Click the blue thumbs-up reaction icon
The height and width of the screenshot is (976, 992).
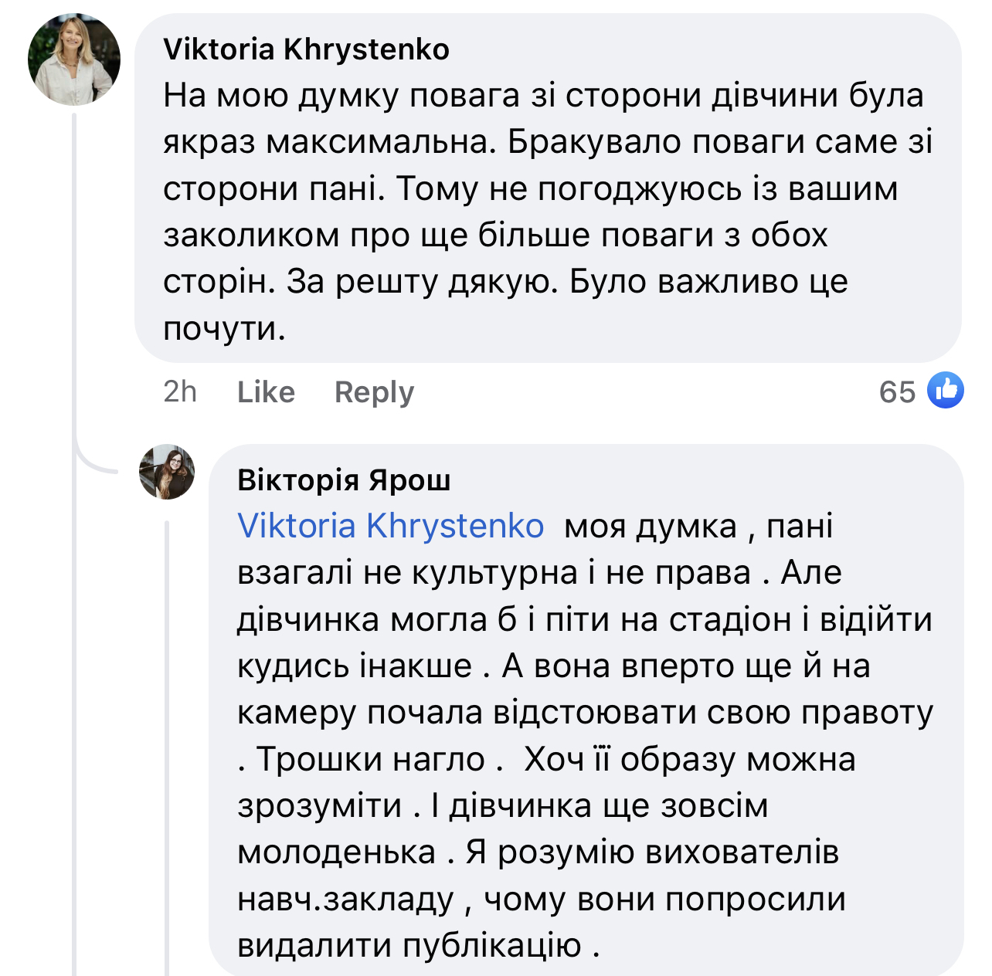(945, 390)
